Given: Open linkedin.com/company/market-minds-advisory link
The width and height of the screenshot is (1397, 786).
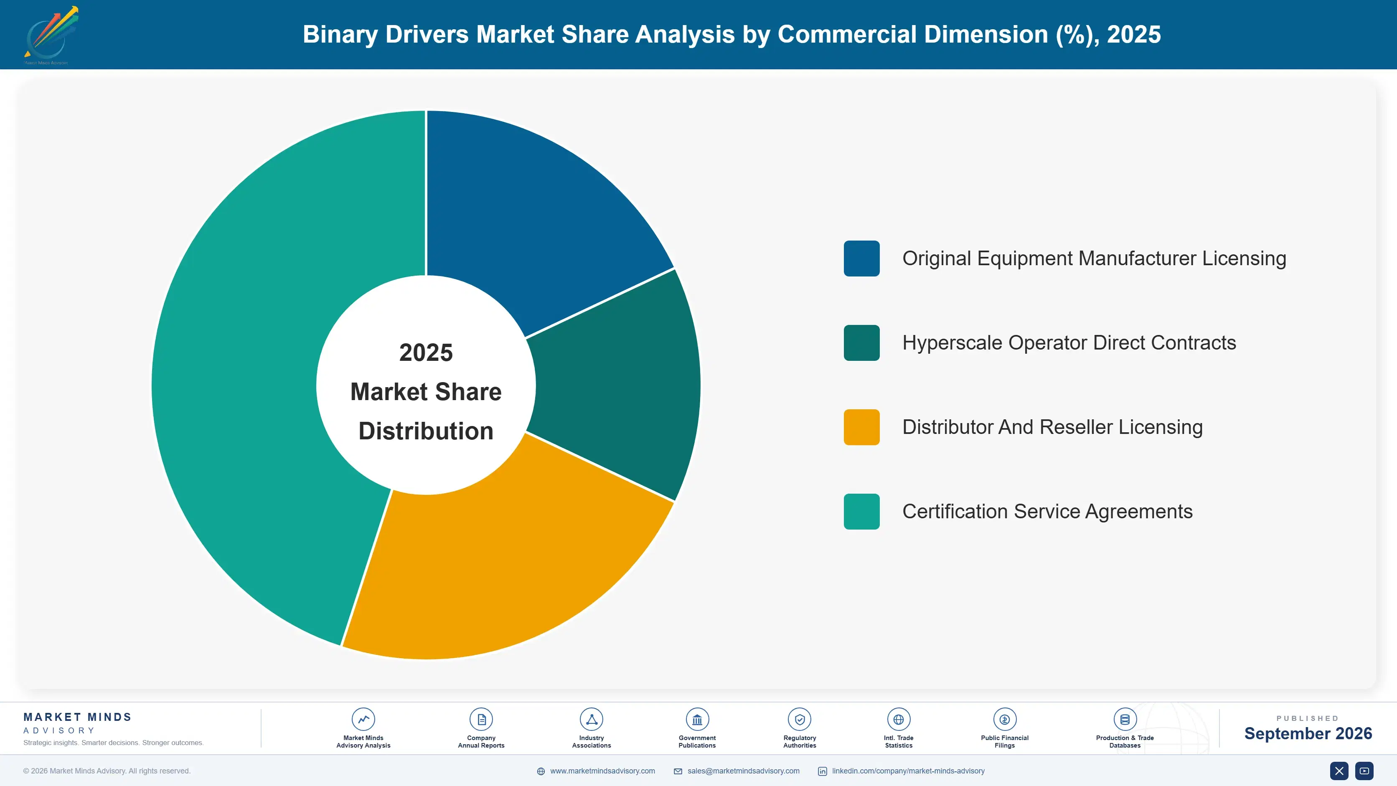Looking at the screenshot, I should [x=908, y=771].
